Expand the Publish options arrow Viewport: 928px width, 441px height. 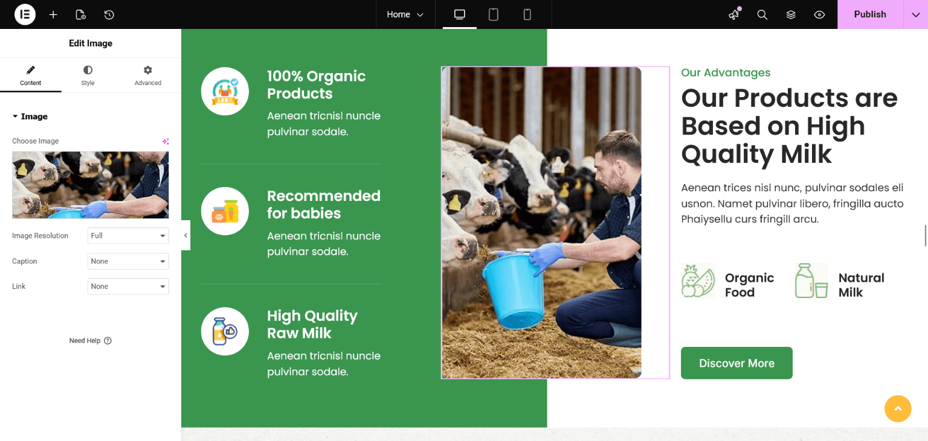tap(915, 14)
